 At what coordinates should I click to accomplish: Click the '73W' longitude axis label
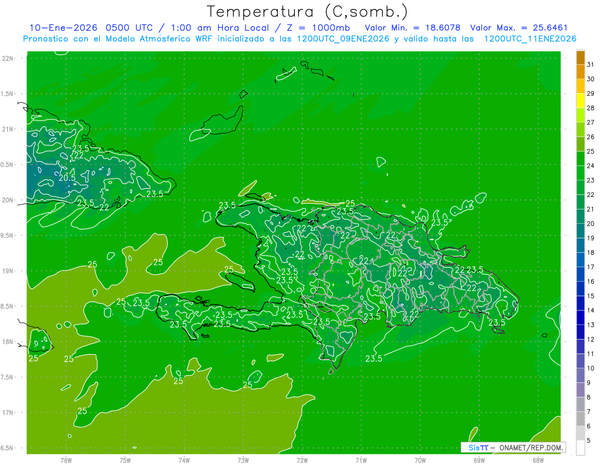(x=243, y=460)
